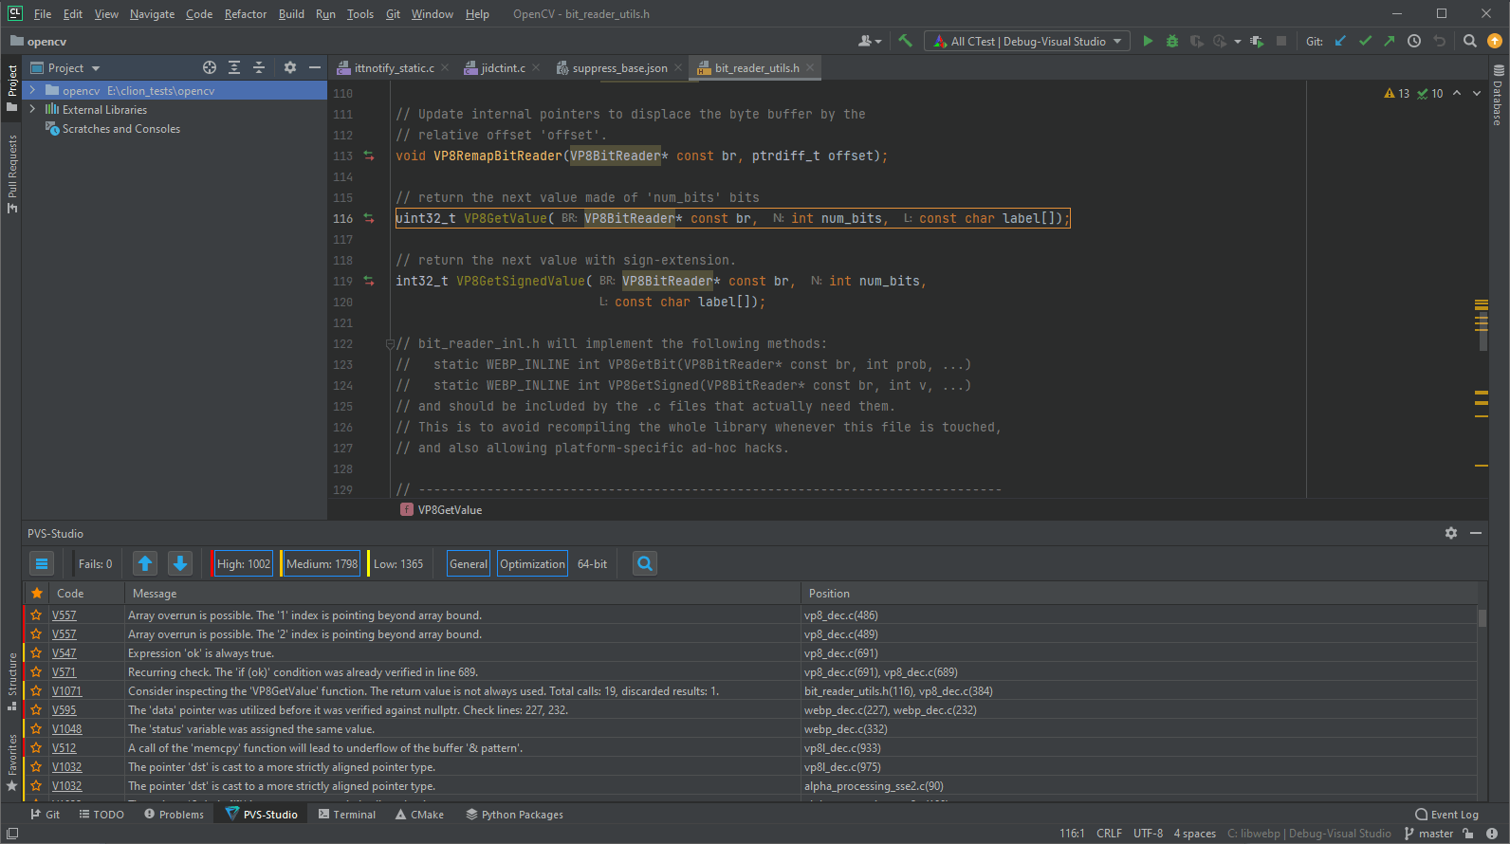Click gutter change marker on line 116

pos(369,218)
